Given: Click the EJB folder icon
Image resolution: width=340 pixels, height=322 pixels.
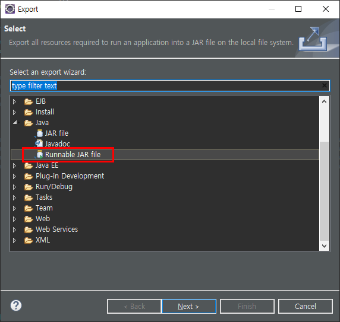Looking at the screenshot, I should coord(29,101).
